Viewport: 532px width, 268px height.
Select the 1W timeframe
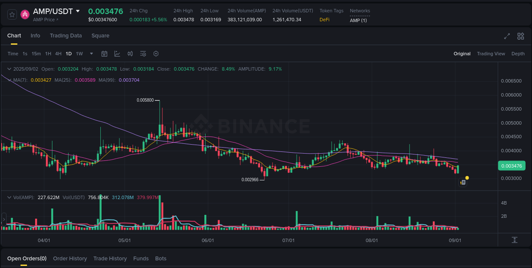coord(79,54)
